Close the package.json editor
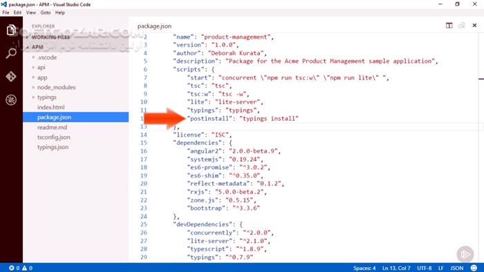The height and width of the screenshot is (272, 484). coord(474,26)
